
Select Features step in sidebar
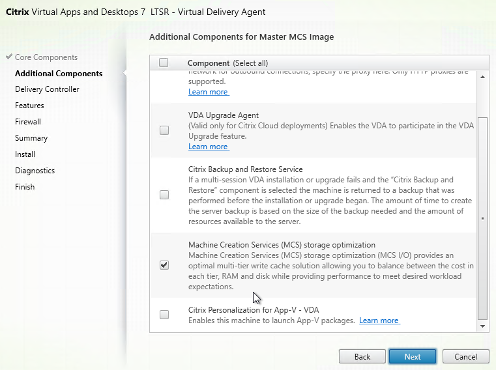pos(29,106)
